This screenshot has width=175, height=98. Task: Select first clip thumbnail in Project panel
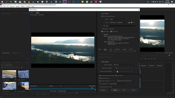coord(9,74)
